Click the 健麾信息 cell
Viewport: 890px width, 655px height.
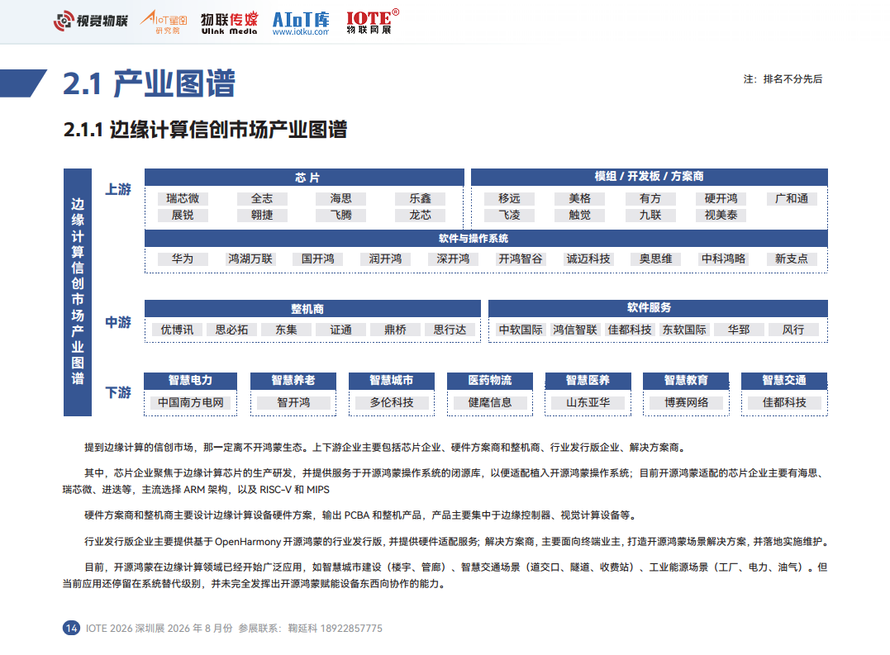coord(490,402)
